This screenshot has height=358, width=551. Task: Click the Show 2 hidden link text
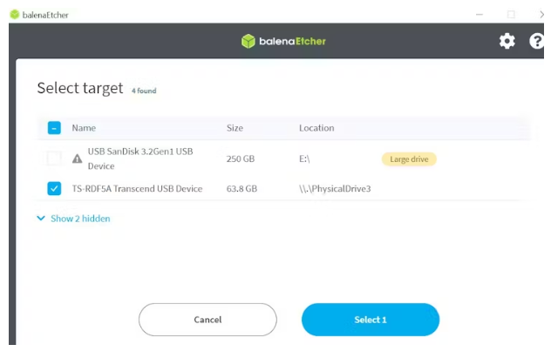click(80, 219)
